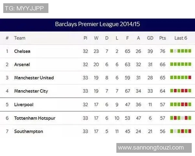The width and height of the screenshot is (195, 156).
Task: Click Arsenal's points value 66
Action: (162, 64)
